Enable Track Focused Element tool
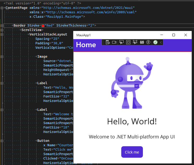The height and width of the screenshot is (165, 194). [x=135, y=42]
